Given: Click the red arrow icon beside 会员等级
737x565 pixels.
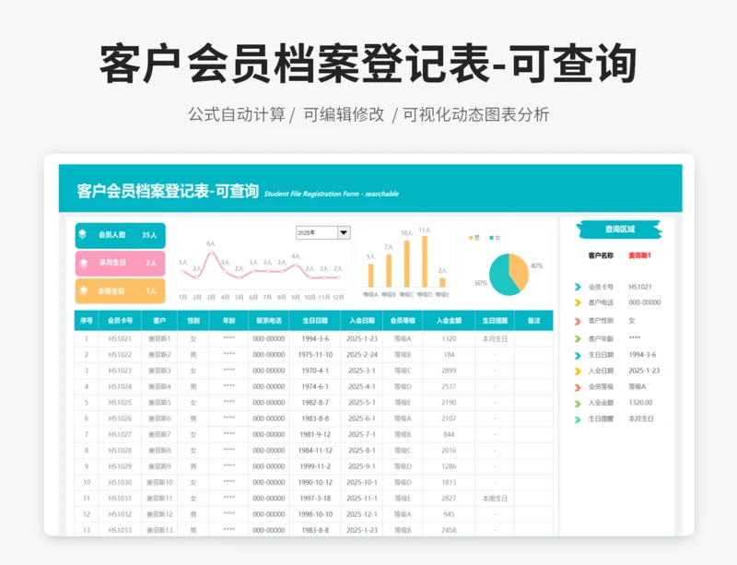Looking at the screenshot, I should point(578,387).
